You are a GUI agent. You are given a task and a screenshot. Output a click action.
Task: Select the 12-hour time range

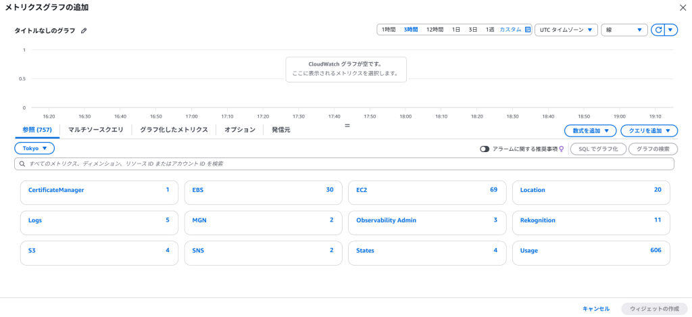tap(435, 30)
